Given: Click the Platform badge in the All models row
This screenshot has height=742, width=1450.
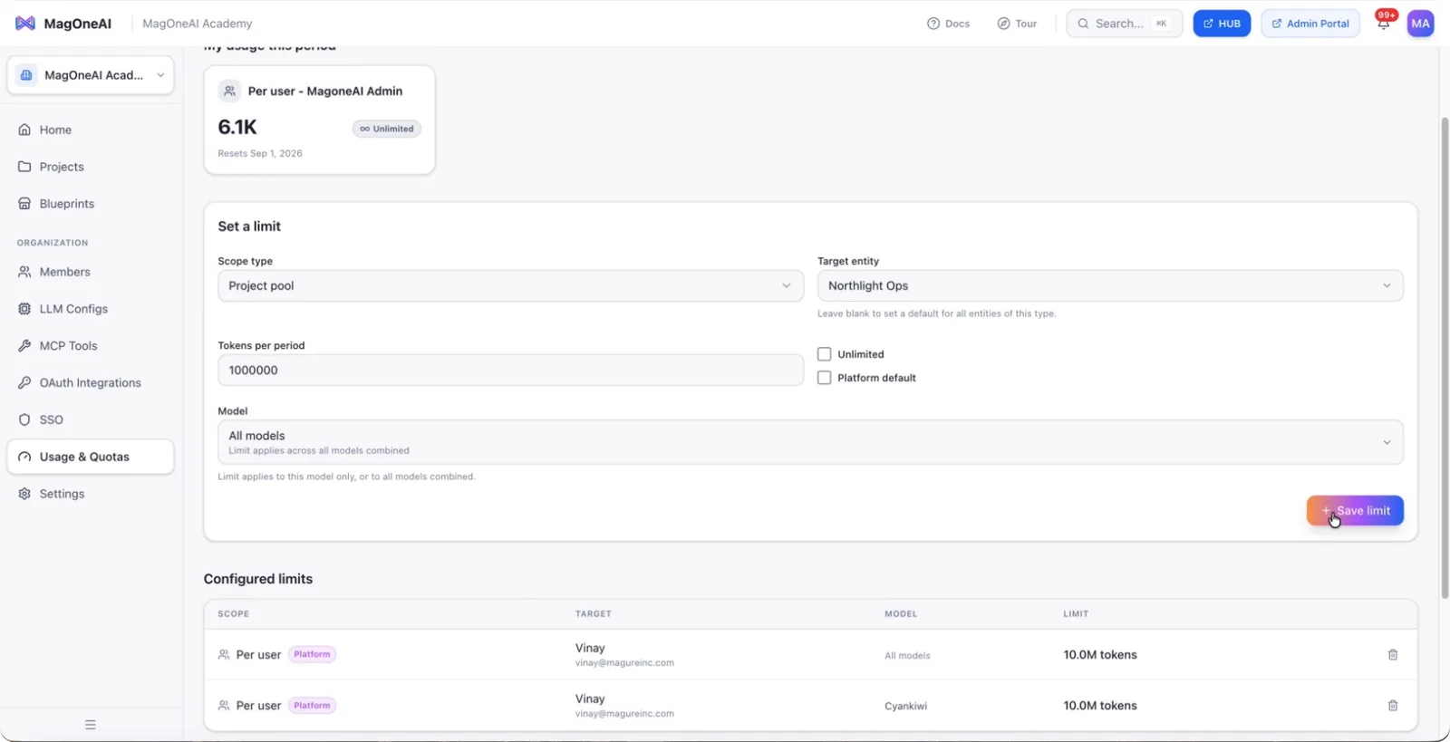Looking at the screenshot, I should 312,655.
